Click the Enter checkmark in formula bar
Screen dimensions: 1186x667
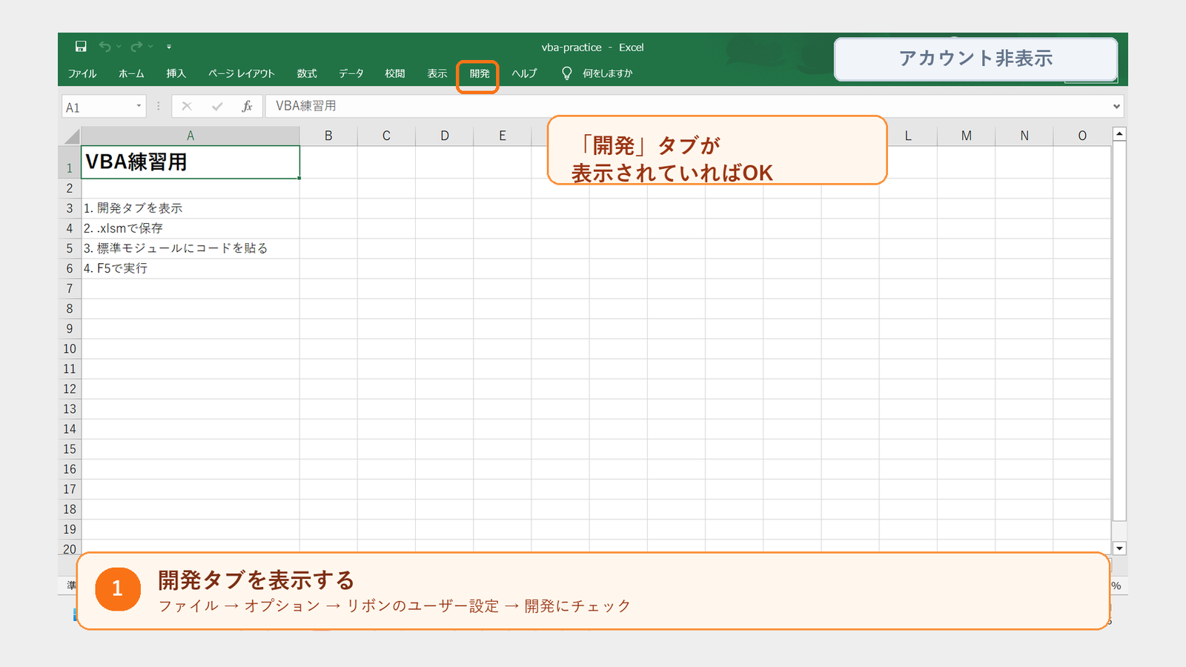click(217, 106)
